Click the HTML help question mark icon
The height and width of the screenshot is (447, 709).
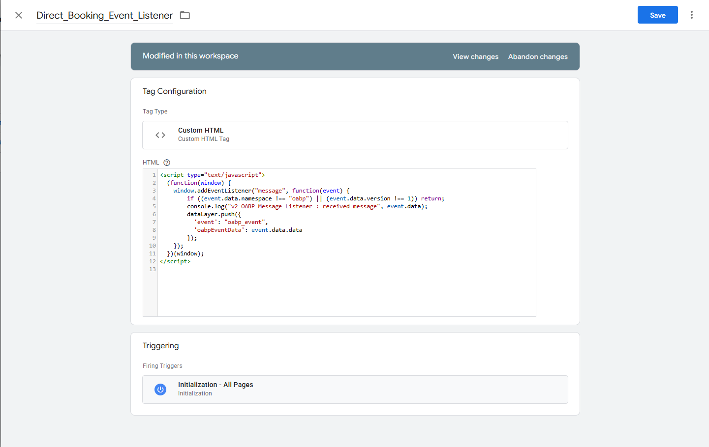(x=167, y=163)
